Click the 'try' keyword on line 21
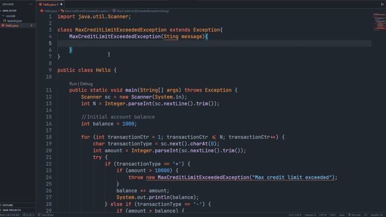 97,157
